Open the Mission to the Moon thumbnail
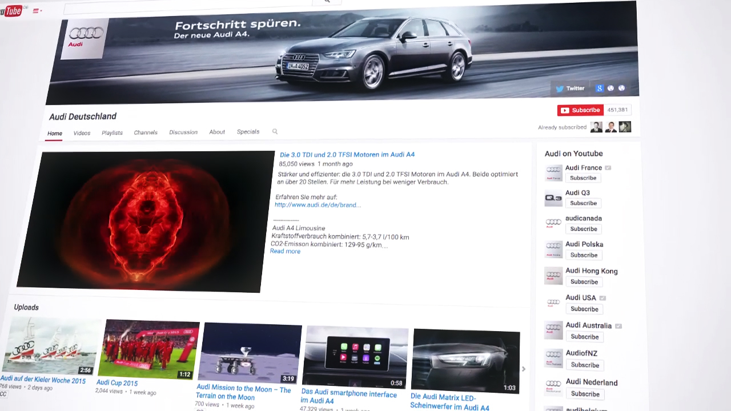 (x=250, y=353)
